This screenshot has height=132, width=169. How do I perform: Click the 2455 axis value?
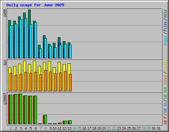(x=5, y=13)
